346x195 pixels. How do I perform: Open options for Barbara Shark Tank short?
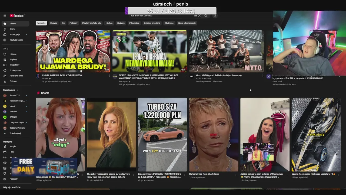pyautogui.click(x=236, y=175)
